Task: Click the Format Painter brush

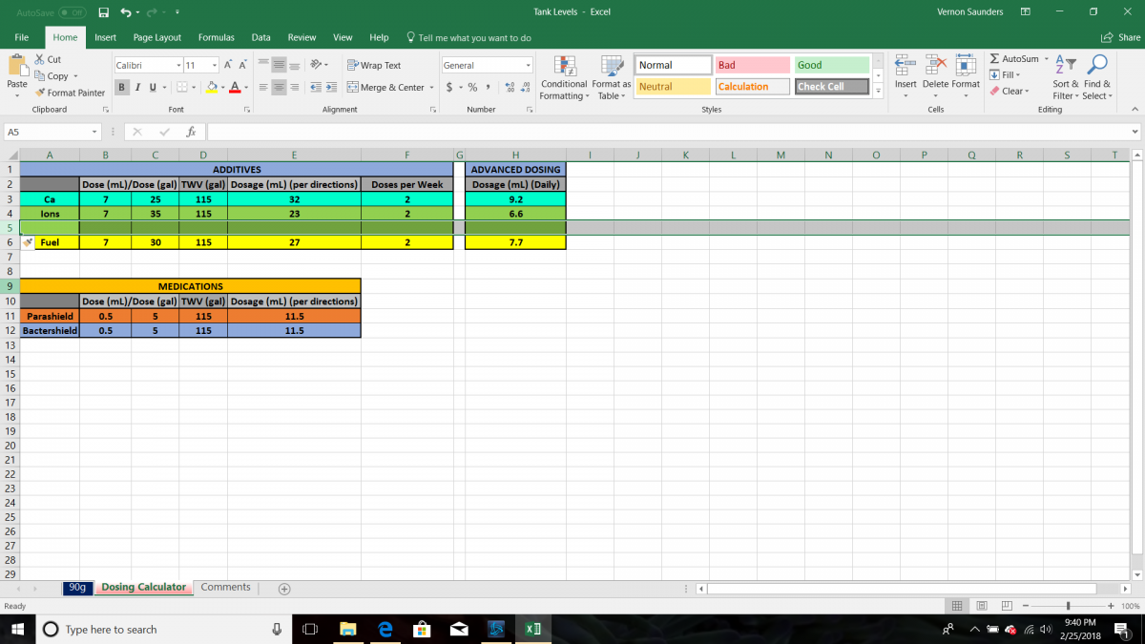Action: coord(70,93)
